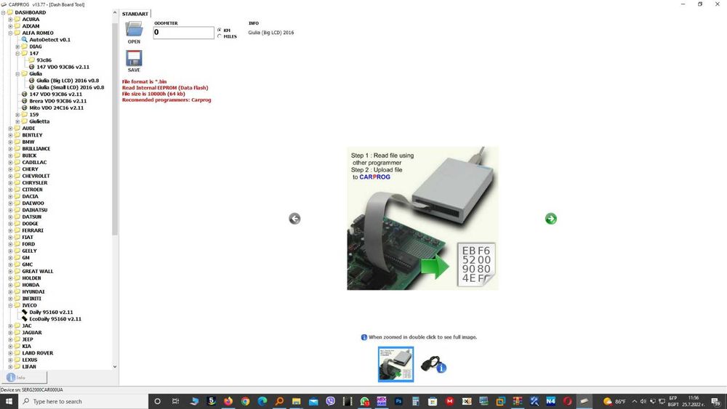
Task: Show hidden tray icons chevron
Action: 634,401
